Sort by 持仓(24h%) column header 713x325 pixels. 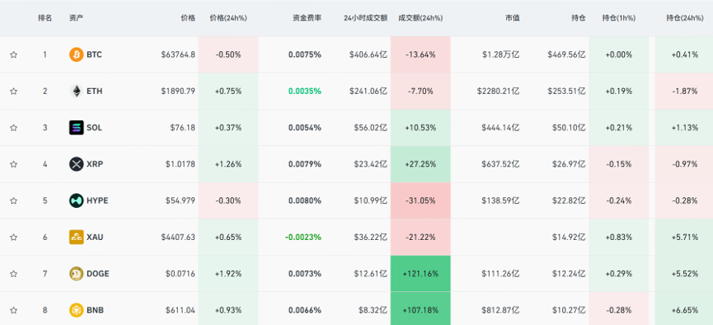(x=685, y=18)
